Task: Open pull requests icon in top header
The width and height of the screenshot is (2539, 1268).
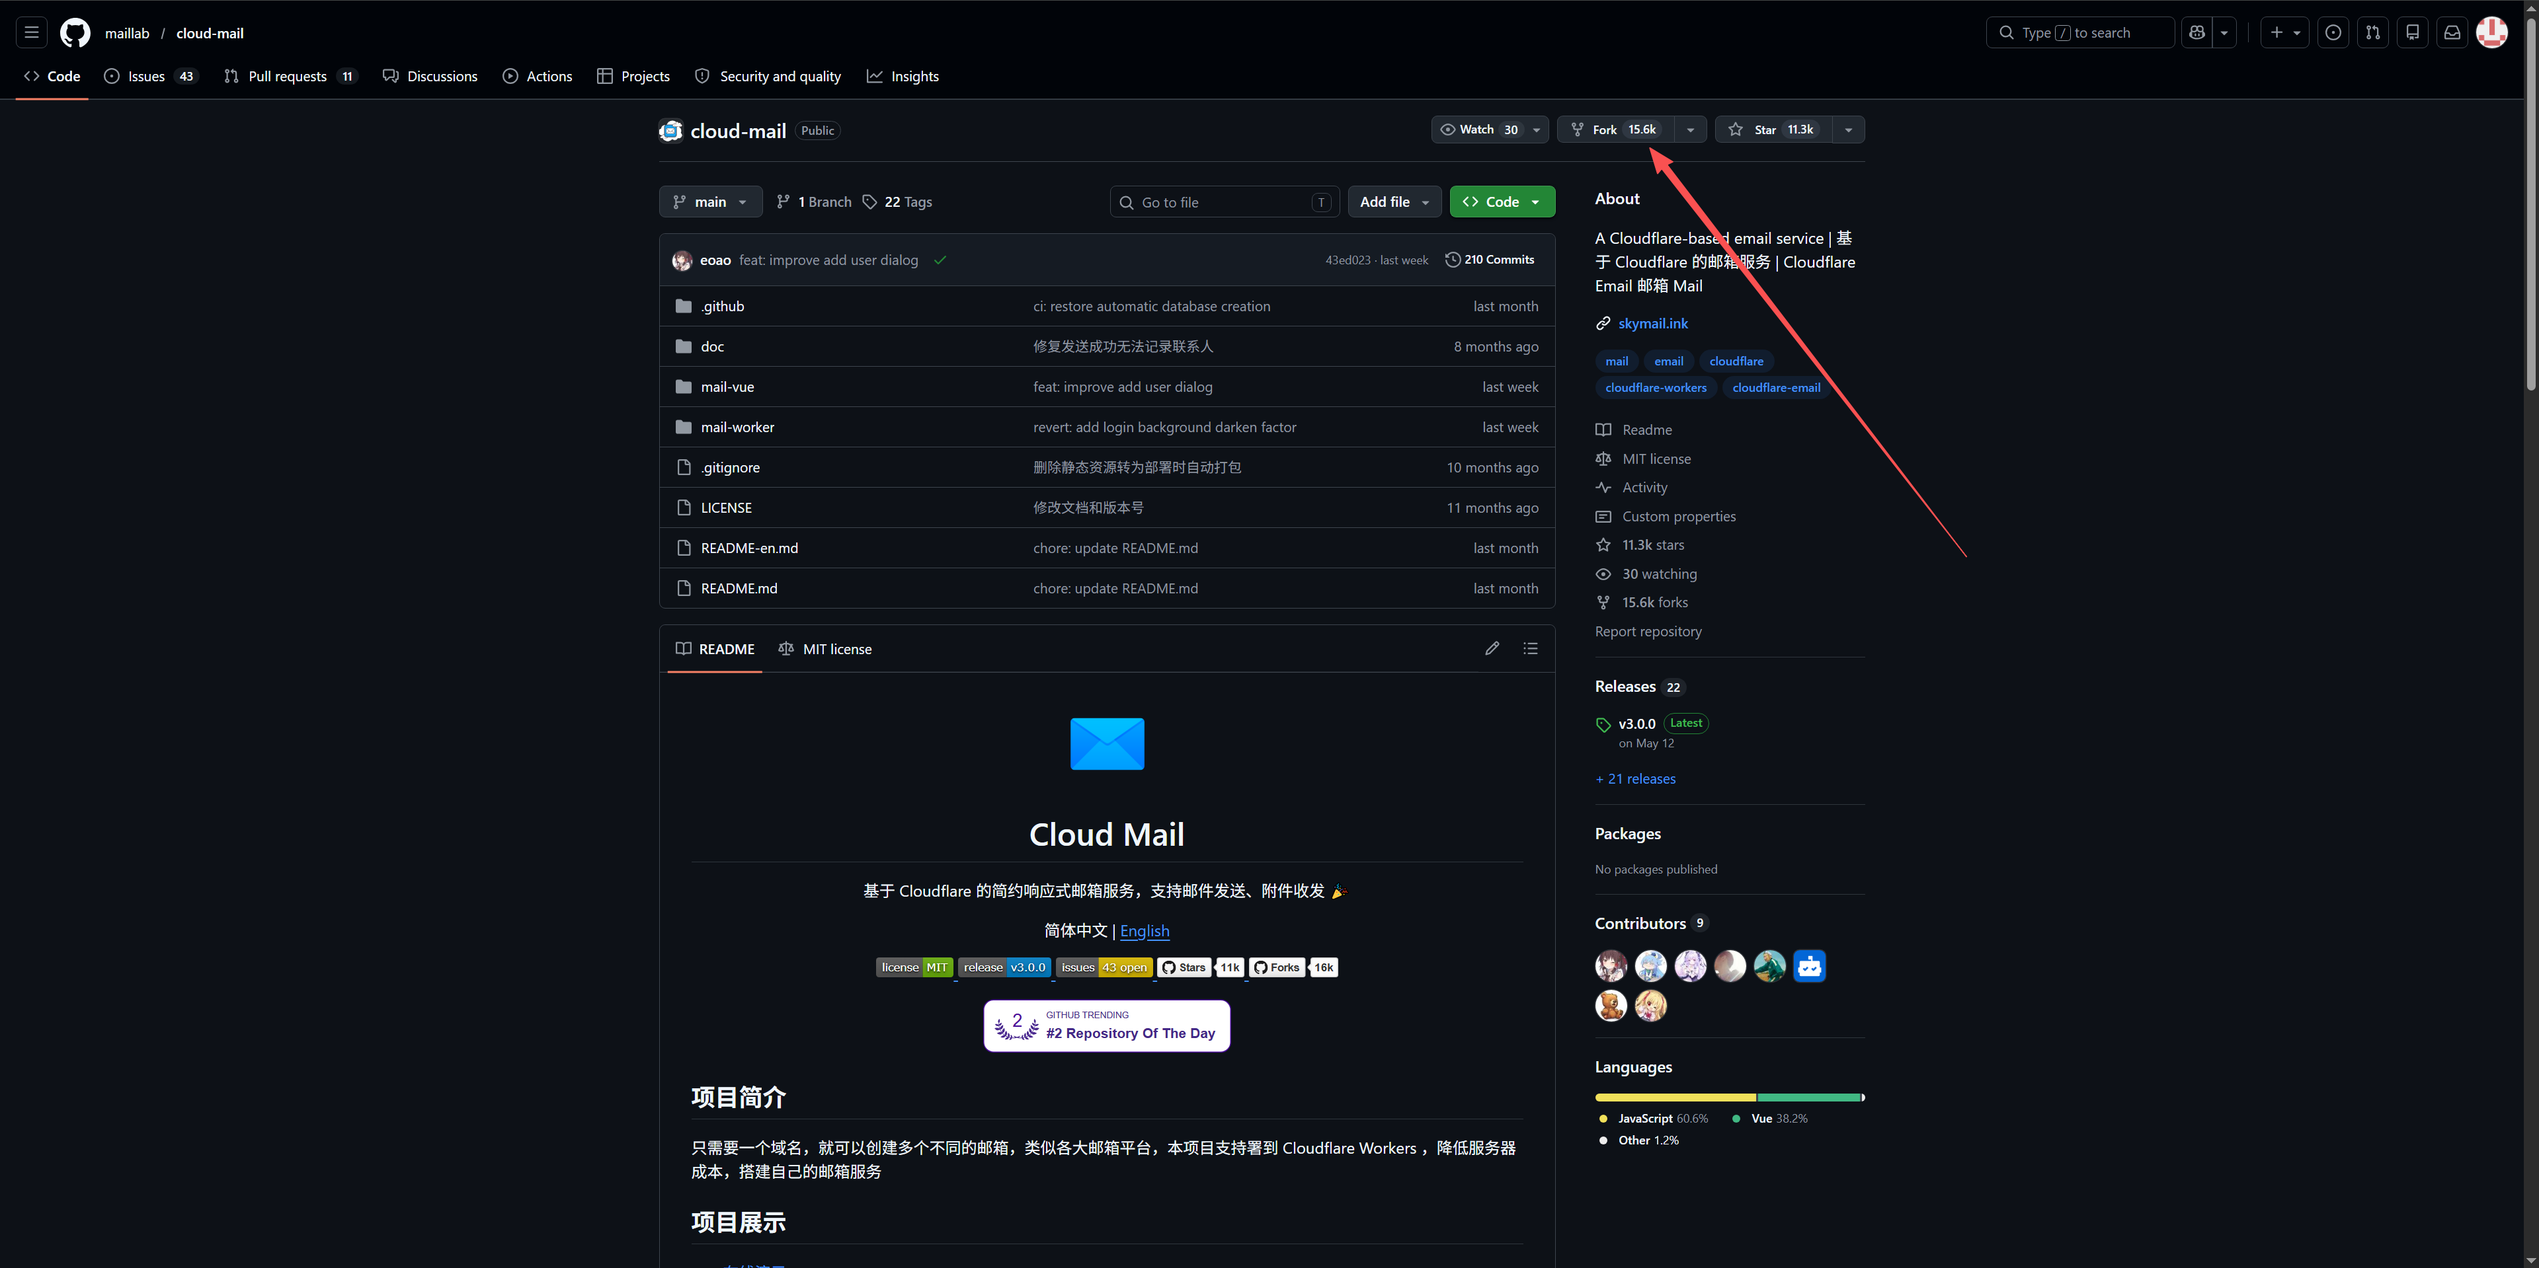Action: click(2372, 32)
